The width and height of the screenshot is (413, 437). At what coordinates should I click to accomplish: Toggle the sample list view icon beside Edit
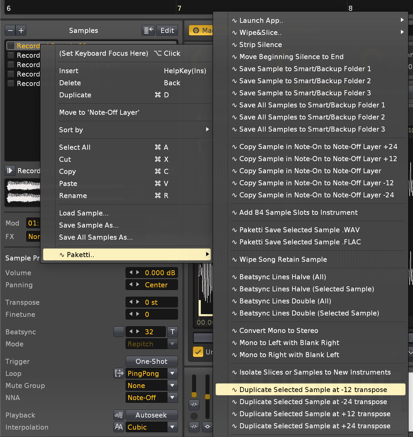(x=148, y=31)
